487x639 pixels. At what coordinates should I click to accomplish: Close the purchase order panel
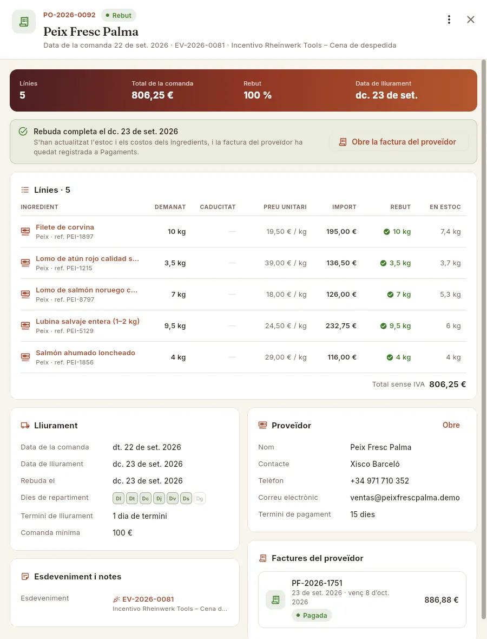click(x=471, y=19)
